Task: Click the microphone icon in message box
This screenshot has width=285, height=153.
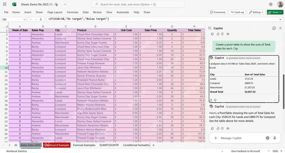Action: pyautogui.click(x=275, y=138)
